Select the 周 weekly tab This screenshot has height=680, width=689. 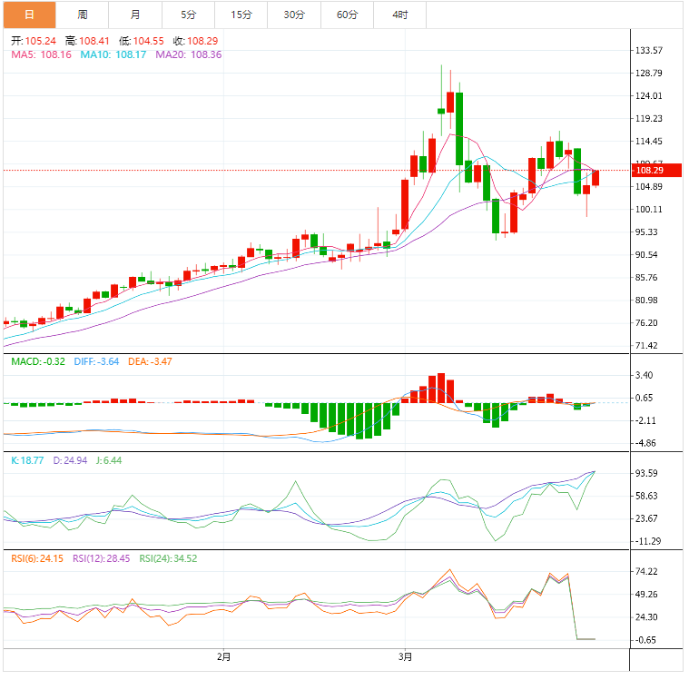tap(83, 15)
